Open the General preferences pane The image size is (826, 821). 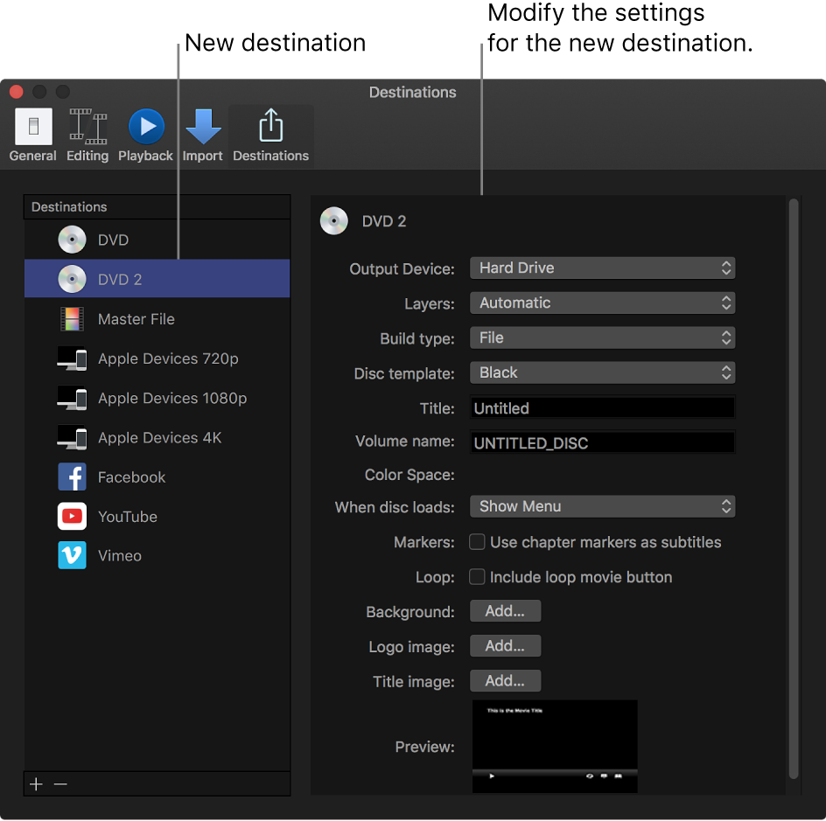pyautogui.click(x=33, y=136)
